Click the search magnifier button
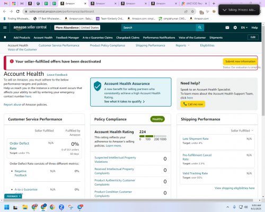Screen dimensions: 265x212 point(200,28)
